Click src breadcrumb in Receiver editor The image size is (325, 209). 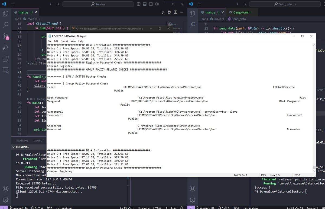[17, 19]
